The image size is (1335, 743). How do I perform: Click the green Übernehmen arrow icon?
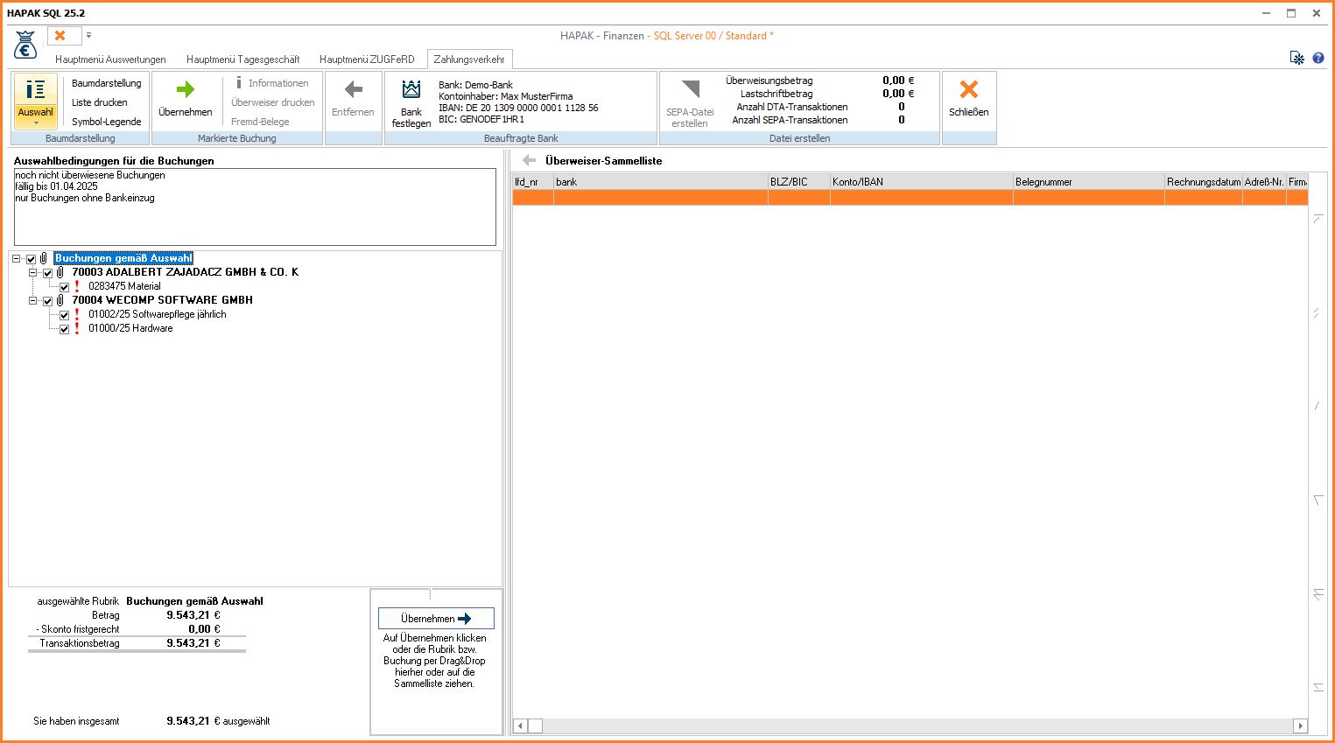click(x=185, y=89)
